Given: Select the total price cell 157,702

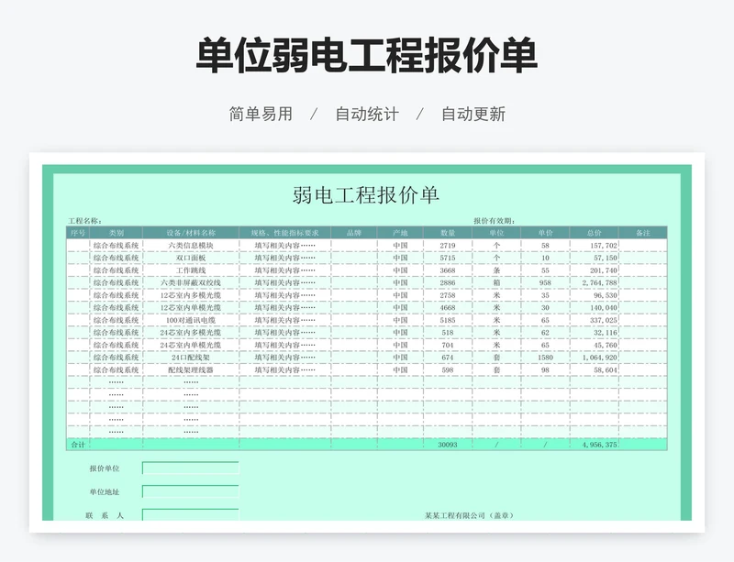Looking at the screenshot, I should pos(594,245).
